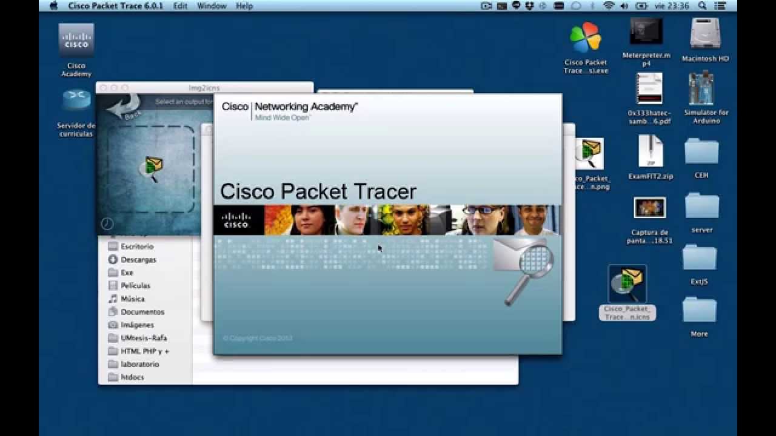Viewport: 776px width, 436px height.
Task: Select the Cisco_Packet_Tracer .icns file icon
Action: coord(627,283)
